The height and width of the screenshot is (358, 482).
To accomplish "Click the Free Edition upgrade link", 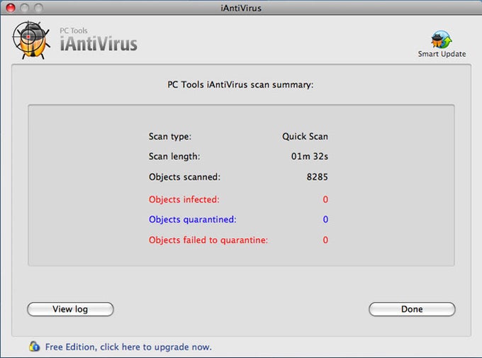I will (x=128, y=347).
